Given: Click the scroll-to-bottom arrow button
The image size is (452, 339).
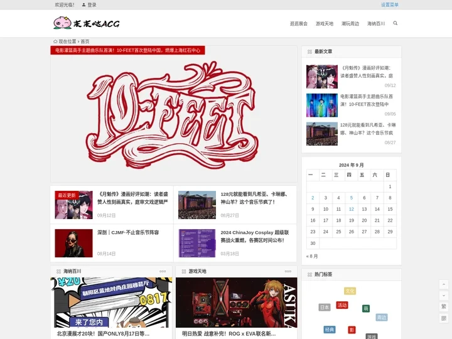Looking at the screenshot, I should [444, 296].
